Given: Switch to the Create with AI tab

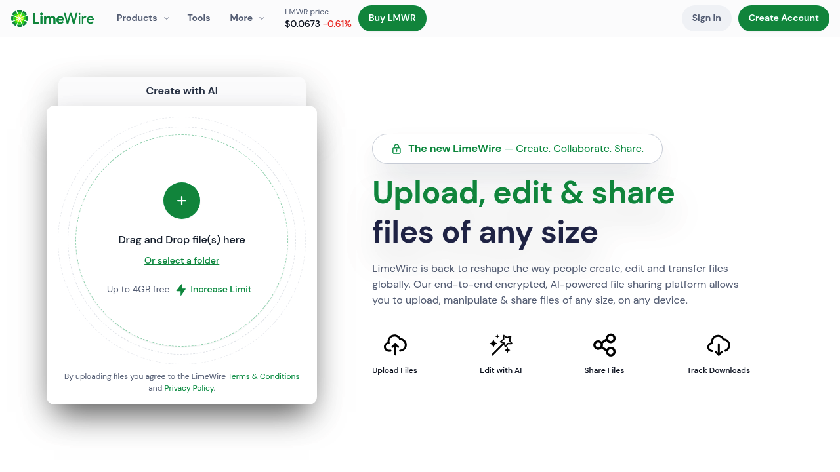Looking at the screenshot, I should pos(182,91).
